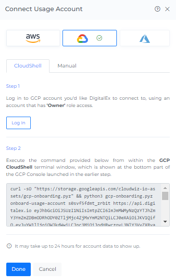The width and height of the screenshot is (176, 280).
Task: Close the Connect Usage Account dialog
Action: 167,9
